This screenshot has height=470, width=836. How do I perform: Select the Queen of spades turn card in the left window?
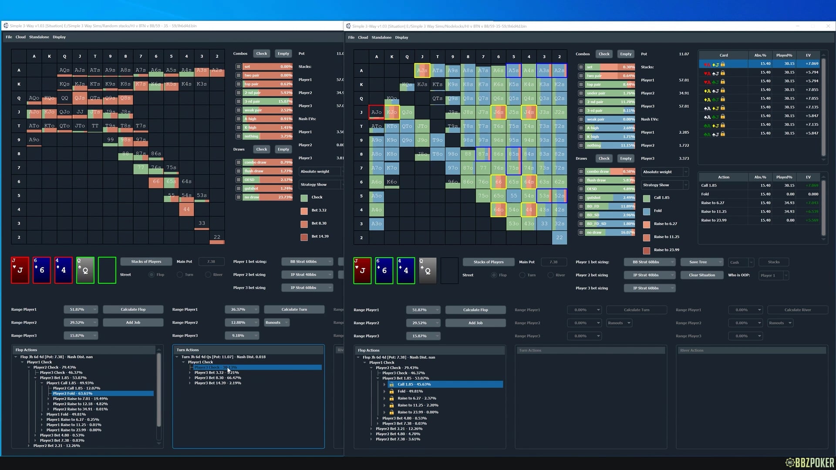click(x=85, y=270)
